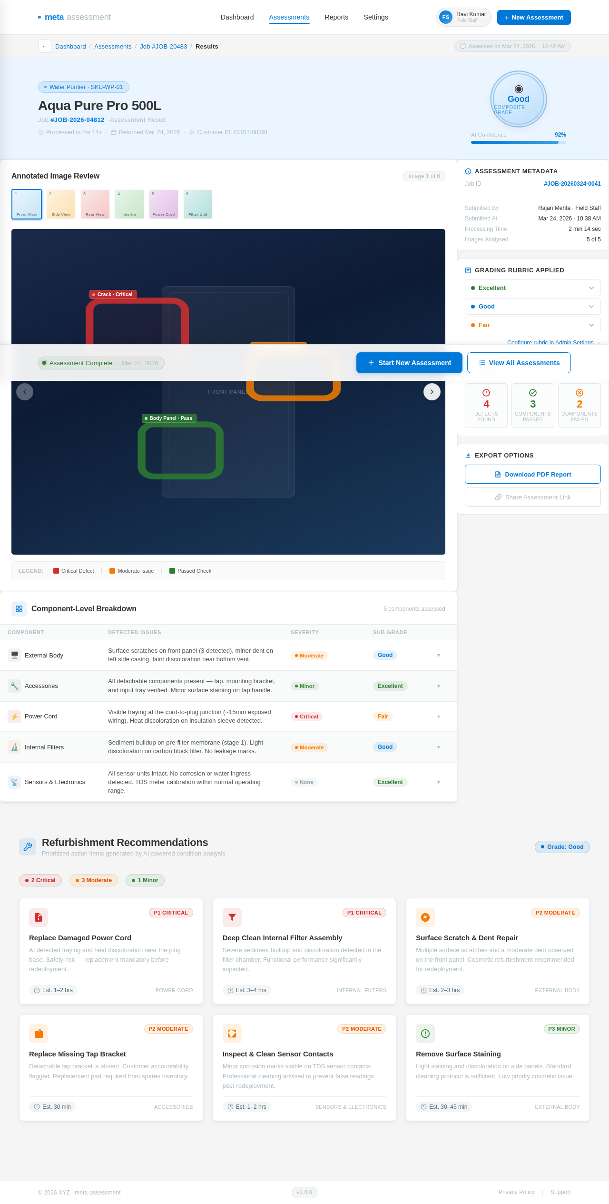Select the Side View thumbnail
This screenshot has height=1204, width=609.
coord(61,204)
